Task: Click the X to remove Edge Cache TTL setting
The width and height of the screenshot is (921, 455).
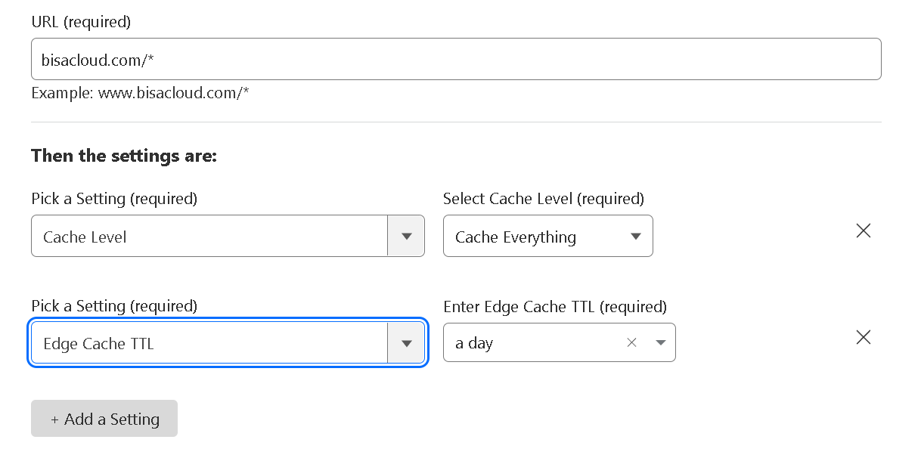Action: point(863,337)
